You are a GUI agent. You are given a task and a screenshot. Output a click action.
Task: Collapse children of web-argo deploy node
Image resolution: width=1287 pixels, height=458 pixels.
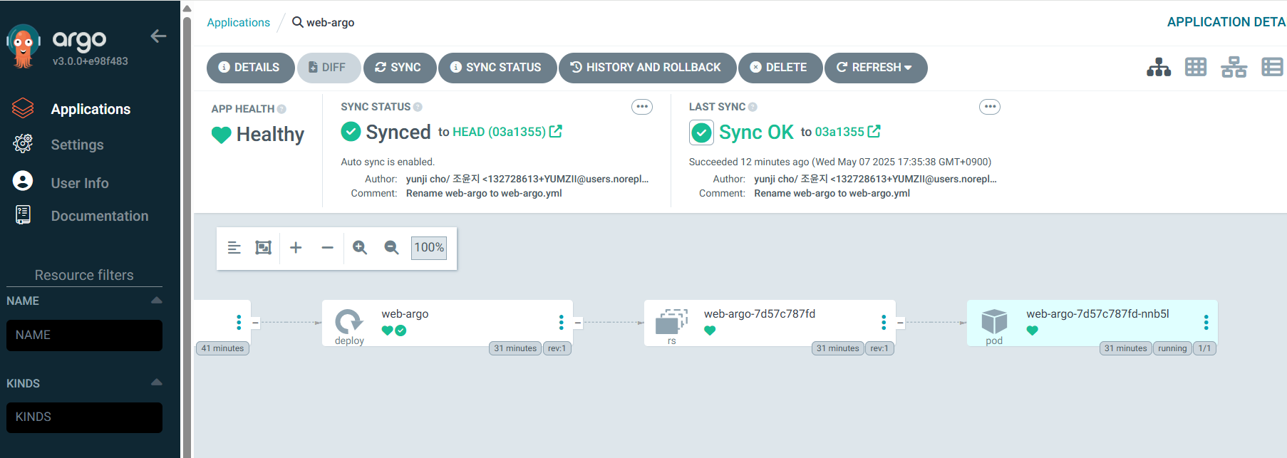click(578, 323)
